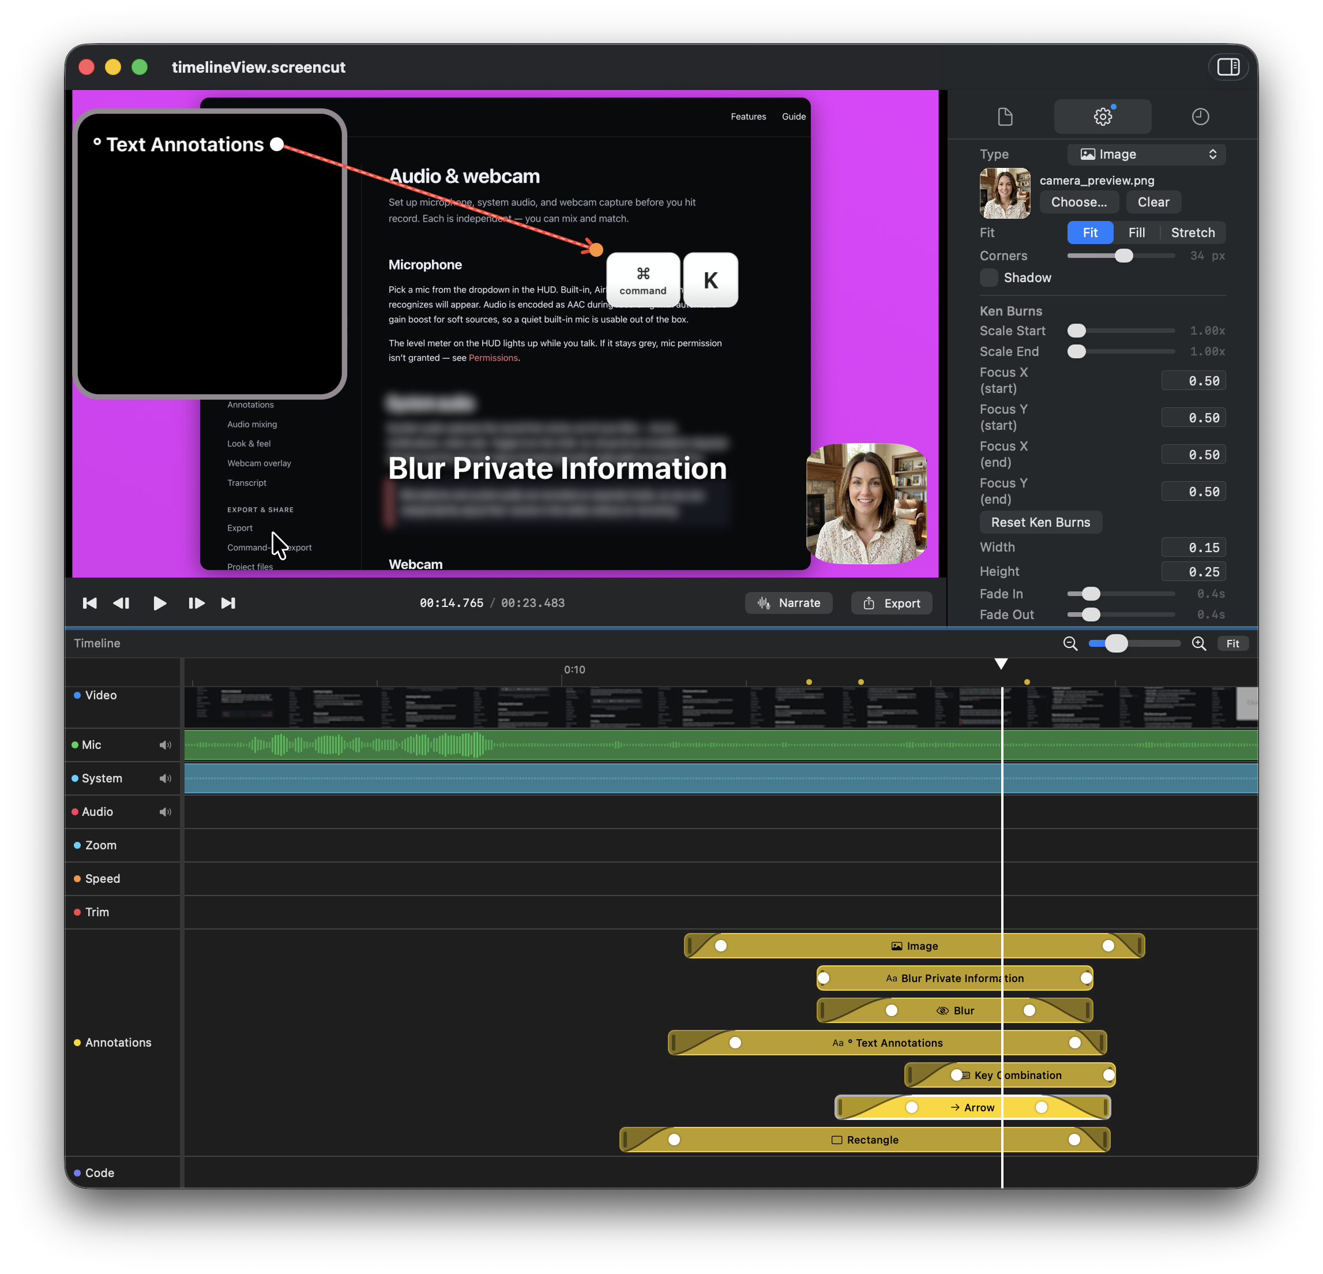Click the Height value field
The height and width of the screenshot is (1274, 1323).
tap(1193, 572)
